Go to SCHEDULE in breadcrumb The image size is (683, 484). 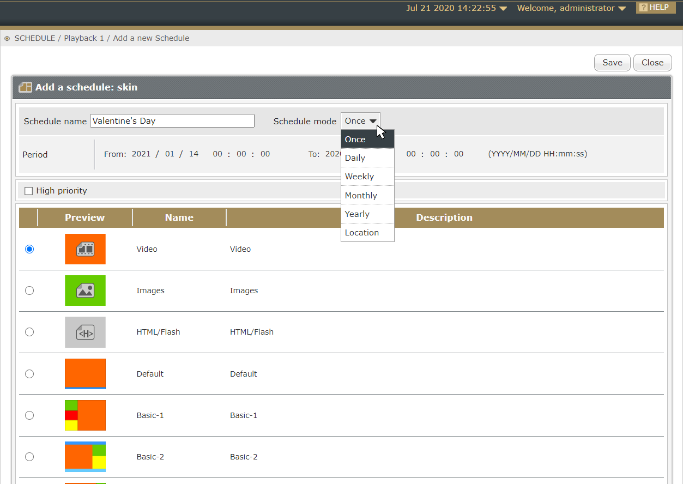click(35, 38)
